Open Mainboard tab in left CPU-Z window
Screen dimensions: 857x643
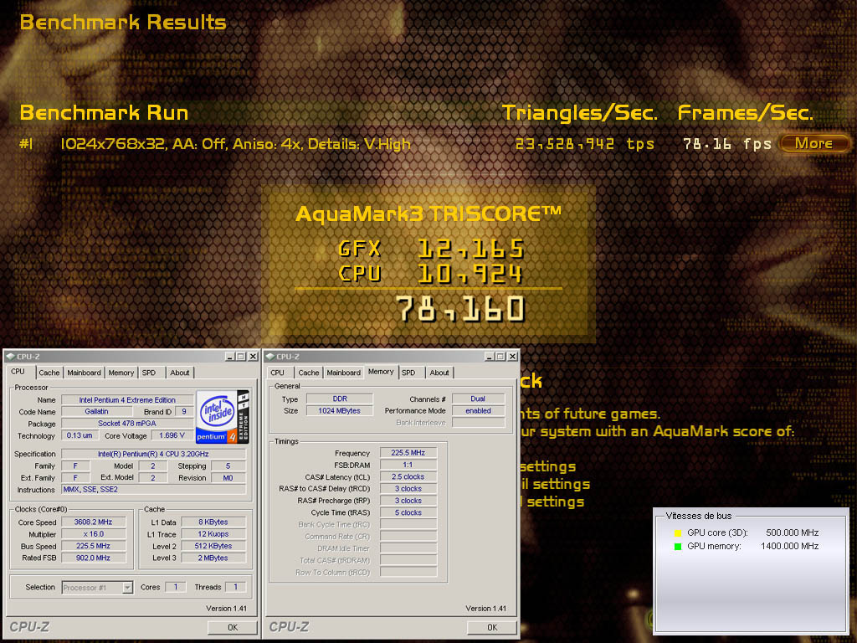tap(84, 373)
